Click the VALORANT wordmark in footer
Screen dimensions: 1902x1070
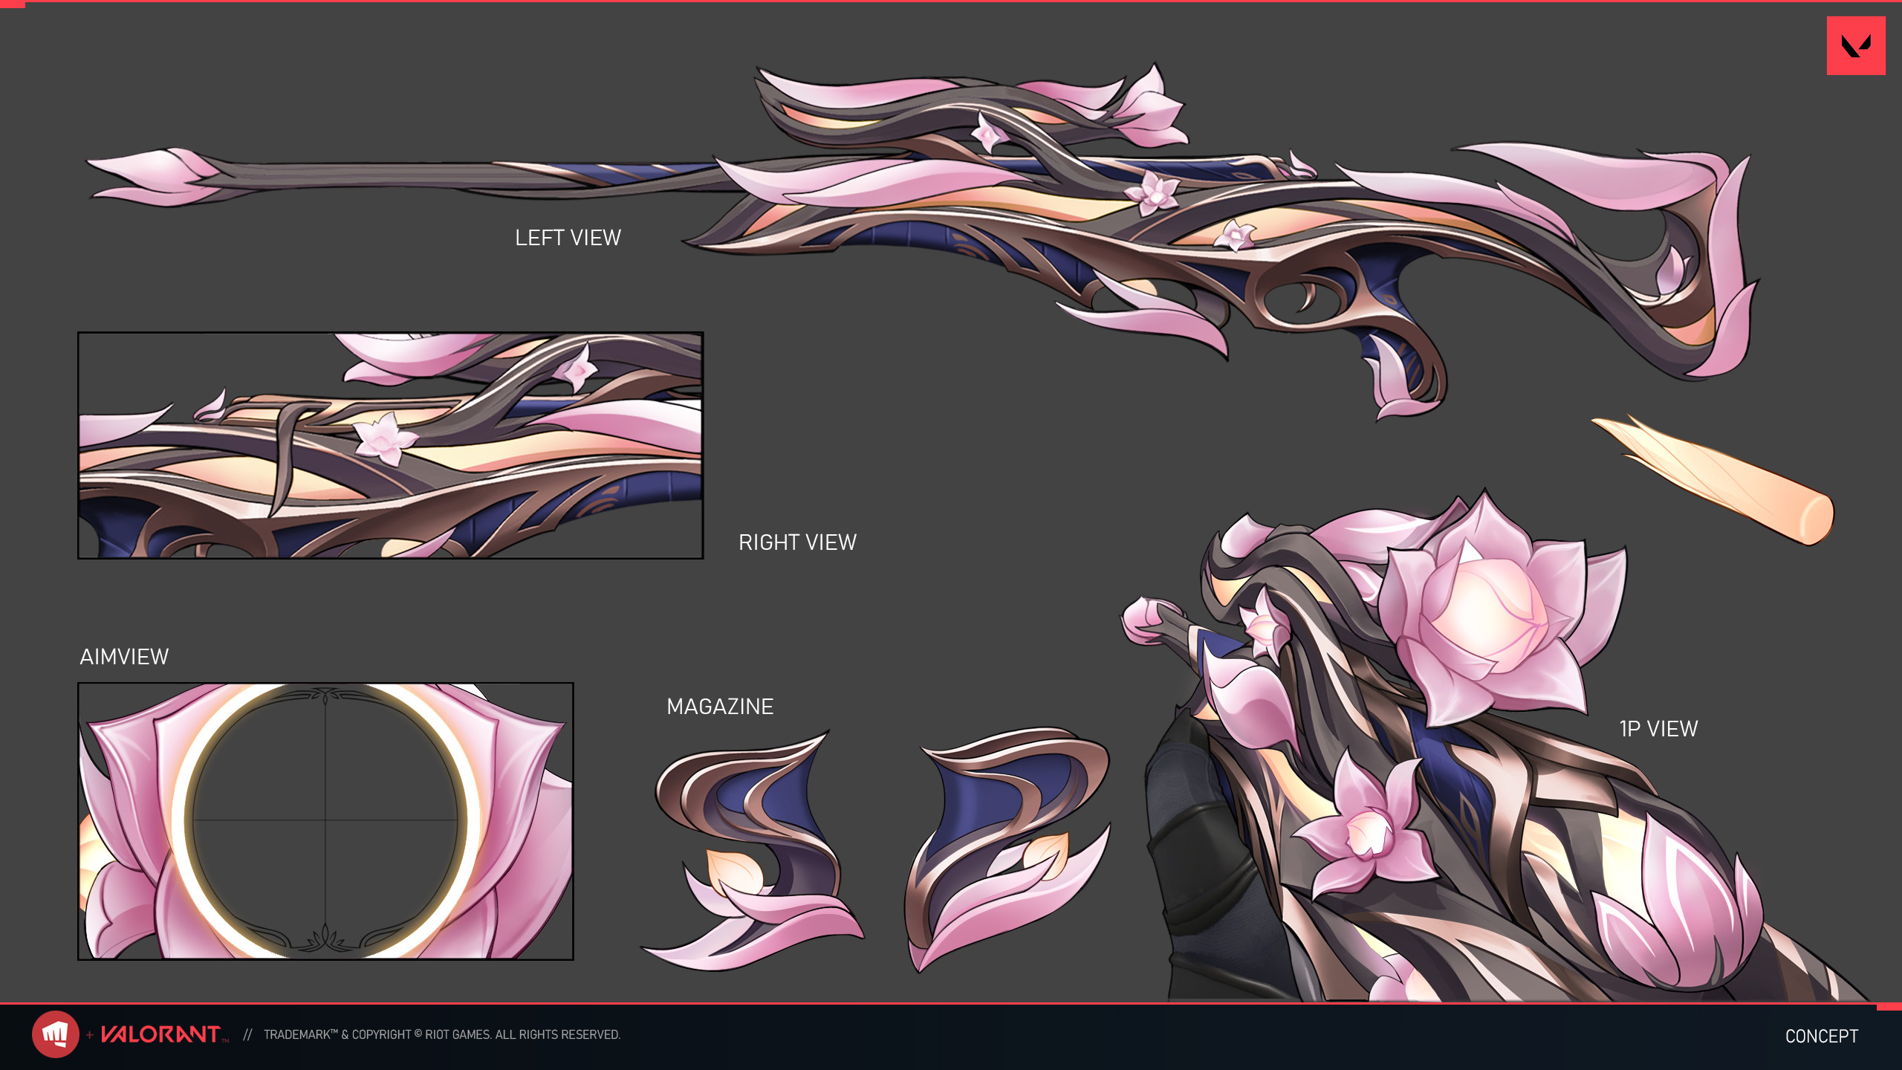(x=160, y=1034)
